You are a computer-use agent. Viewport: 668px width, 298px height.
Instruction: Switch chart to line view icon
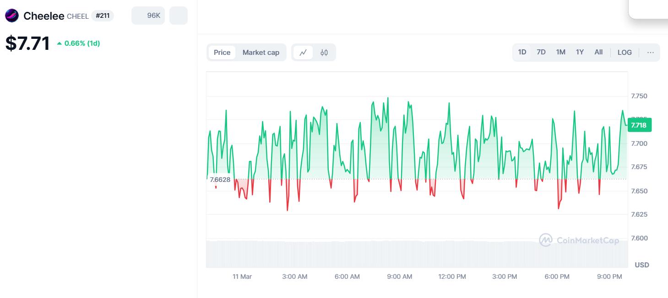pos(303,53)
